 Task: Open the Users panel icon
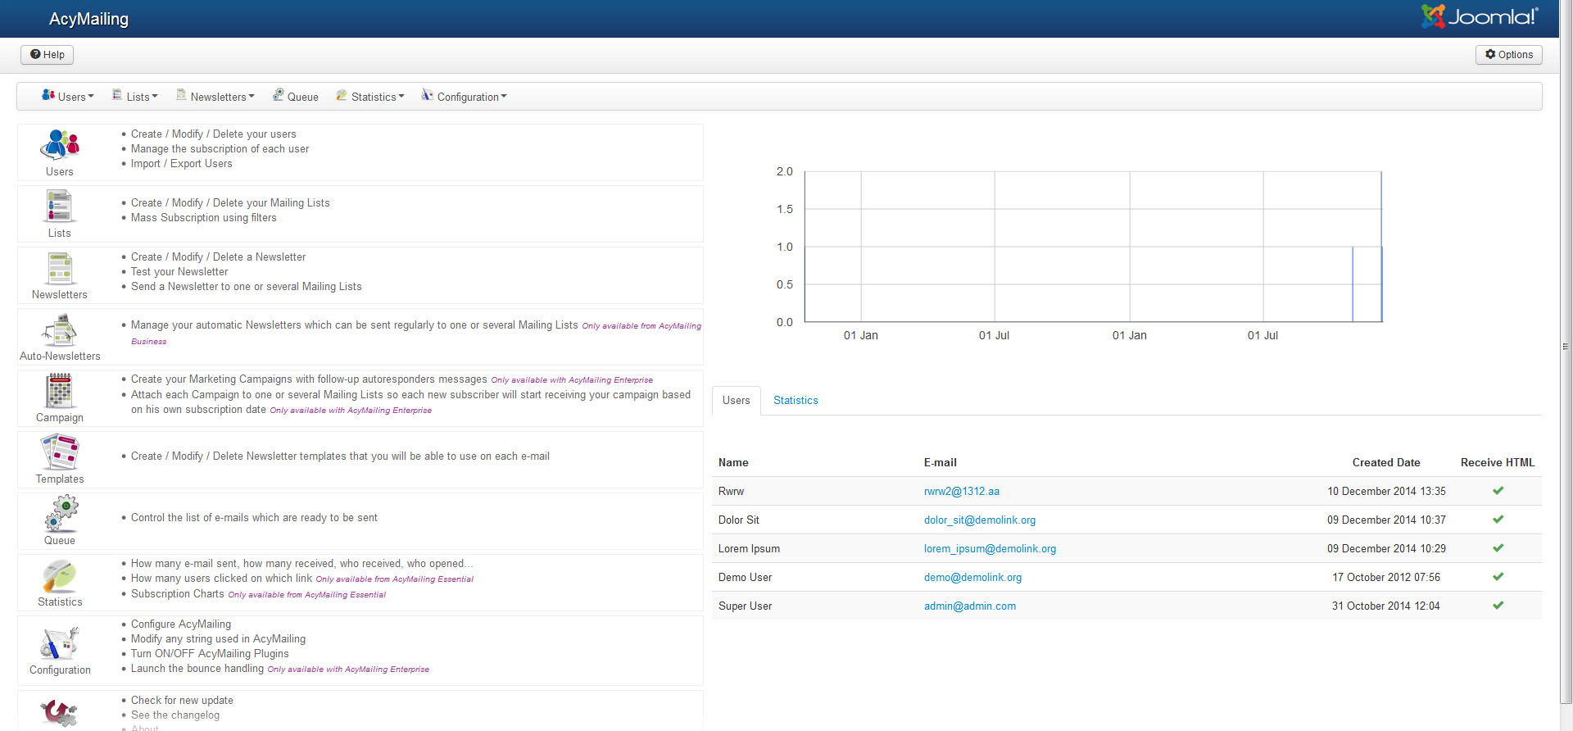click(60, 144)
